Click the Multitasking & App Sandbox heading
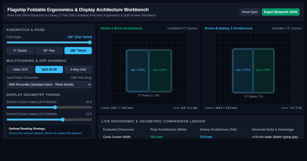Image resolution: width=307 pixels, height=161 pixels. (x=36, y=61)
